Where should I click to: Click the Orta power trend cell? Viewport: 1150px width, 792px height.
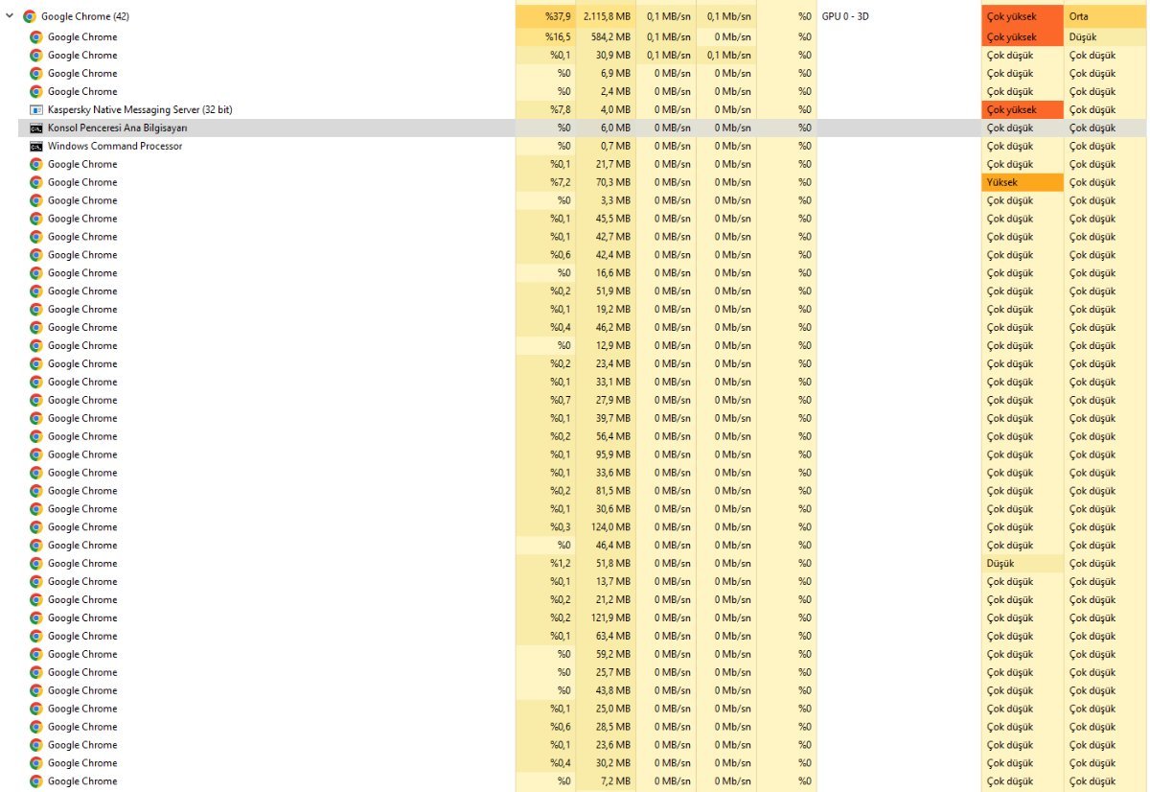1105,16
